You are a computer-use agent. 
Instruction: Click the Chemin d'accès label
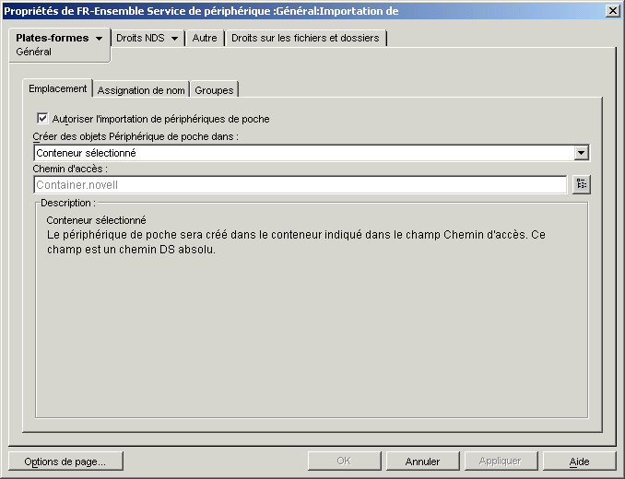(70, 169)
